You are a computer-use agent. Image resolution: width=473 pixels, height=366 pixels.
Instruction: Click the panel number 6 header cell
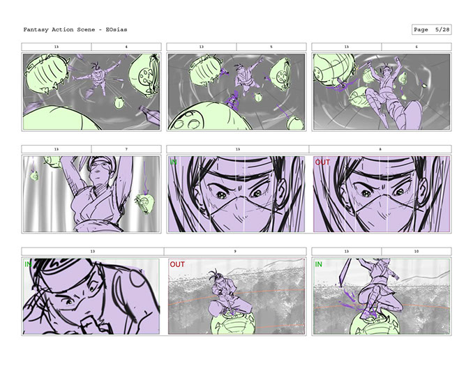click(416, 47)
